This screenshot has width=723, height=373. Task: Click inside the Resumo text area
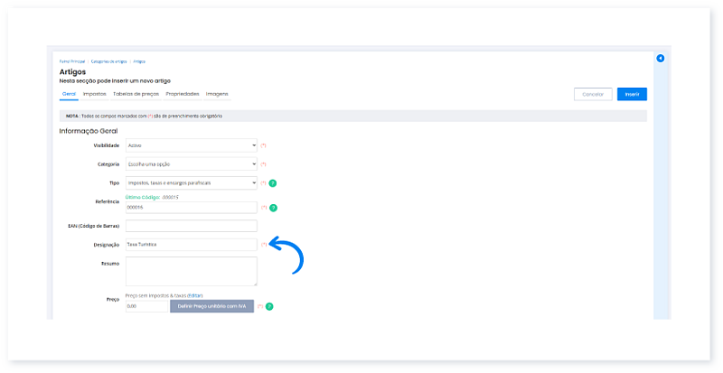(x=192, y=271)
